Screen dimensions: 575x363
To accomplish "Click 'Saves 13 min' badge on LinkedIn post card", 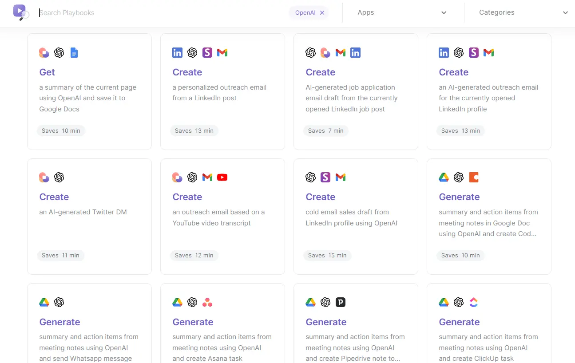I will [194, 131].
